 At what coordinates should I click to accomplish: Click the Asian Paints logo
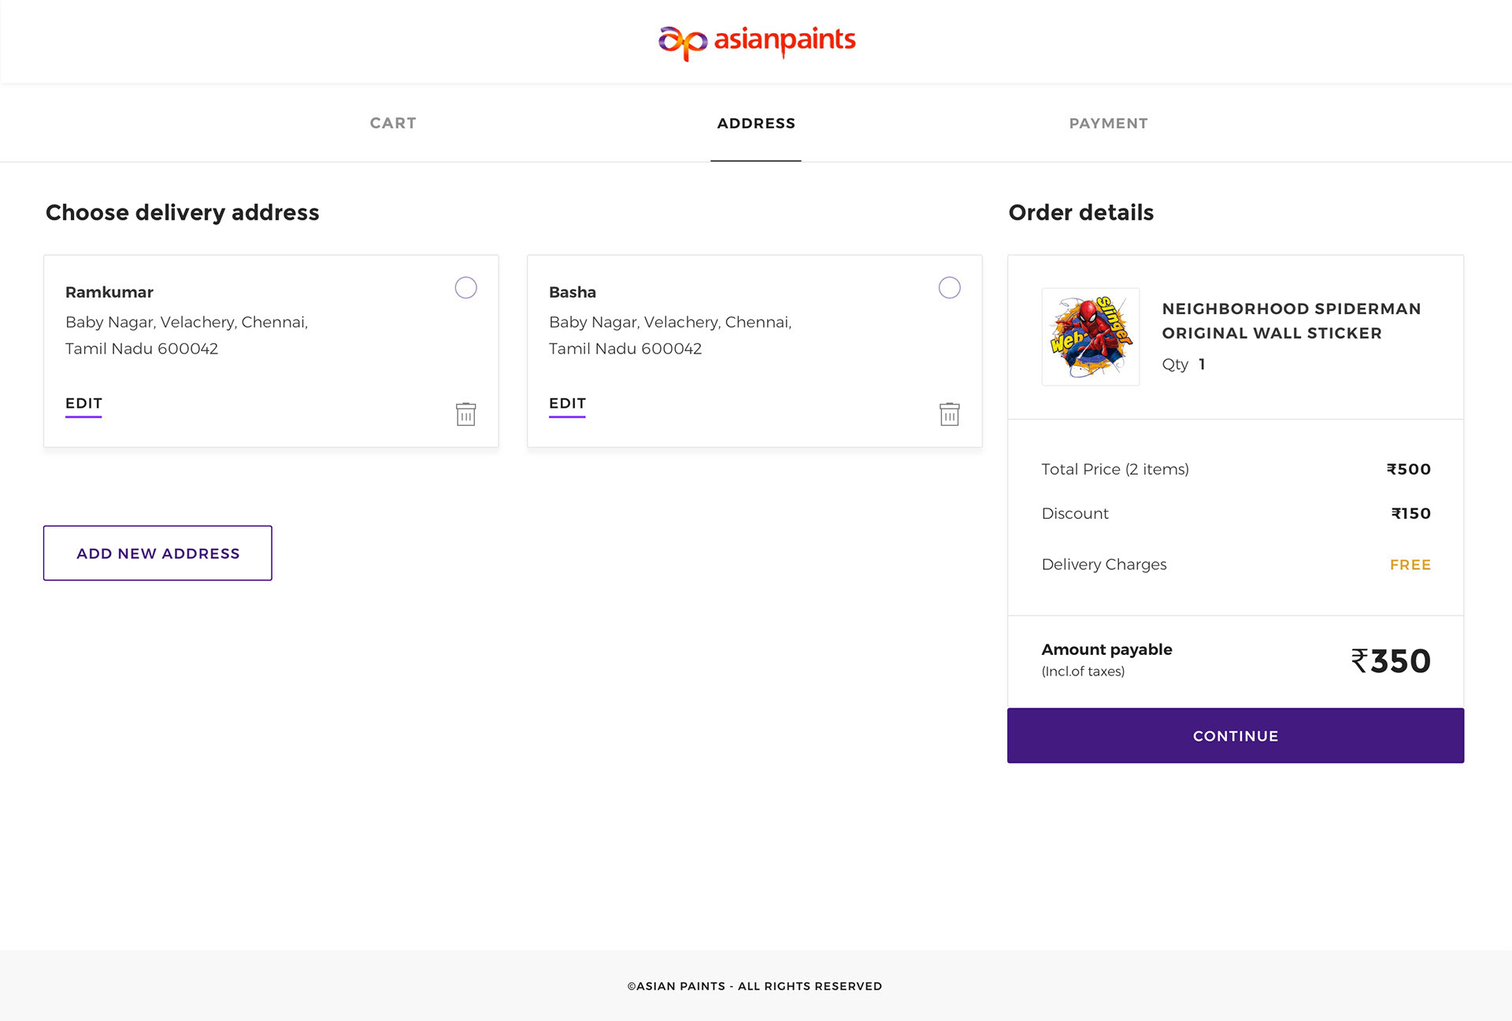point(756,41)
